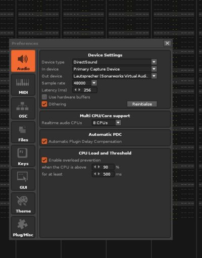
Task: Enable Use hardware buffers checkbox
Action: pyautogui.click(x=44, y=97)
